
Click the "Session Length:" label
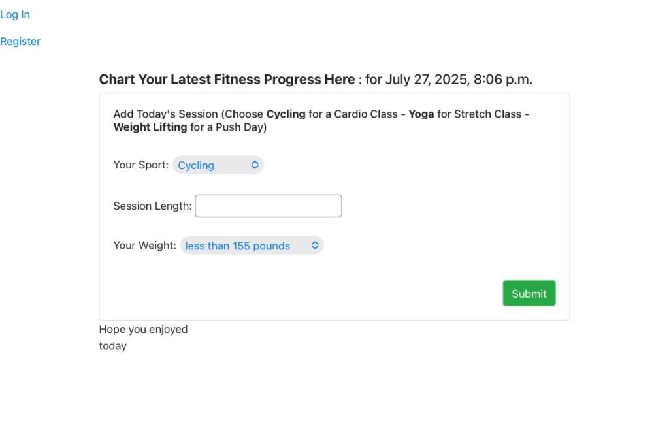pos(152,206)
